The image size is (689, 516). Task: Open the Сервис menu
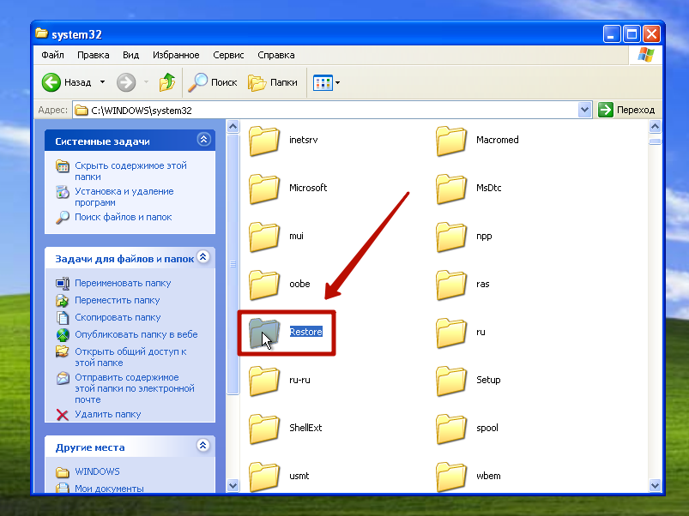pos(228,55)
